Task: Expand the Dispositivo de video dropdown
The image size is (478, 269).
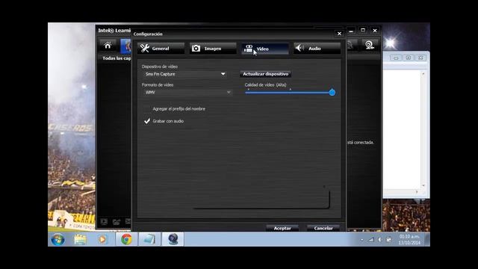Action: click(185, 74)
